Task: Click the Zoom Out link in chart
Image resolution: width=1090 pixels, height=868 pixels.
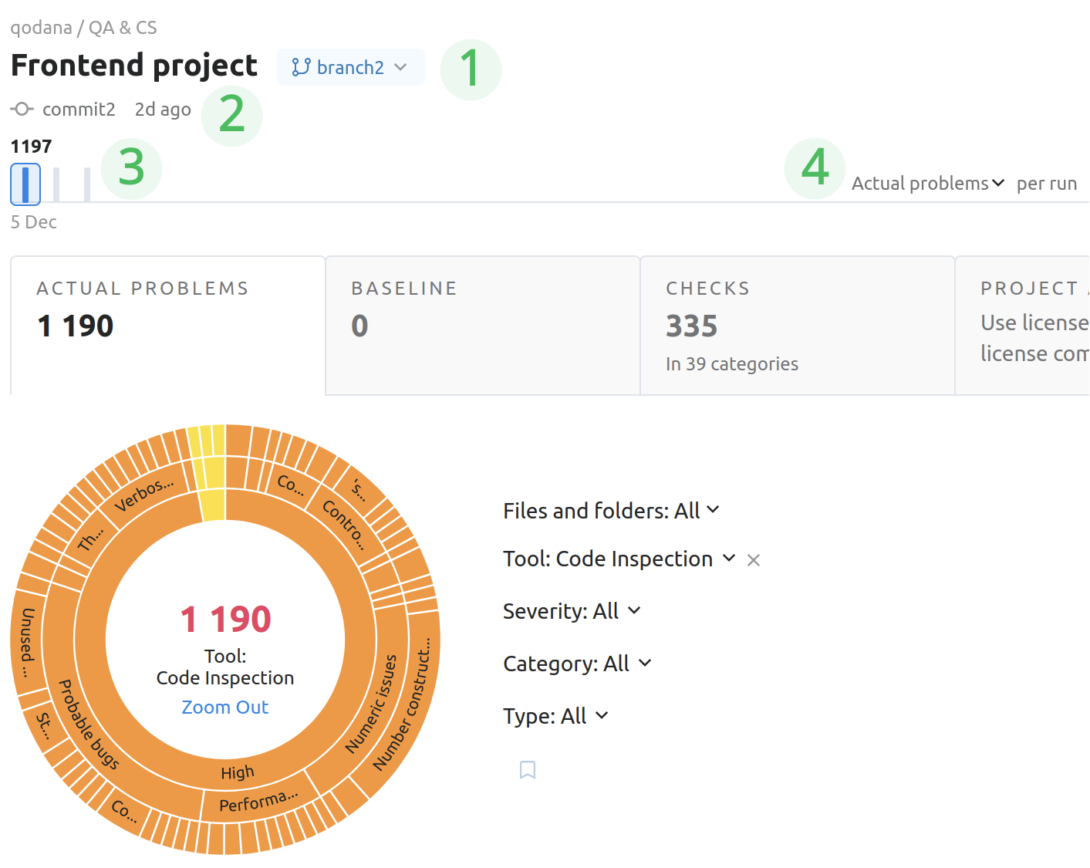Action: (x=224, y=707)
